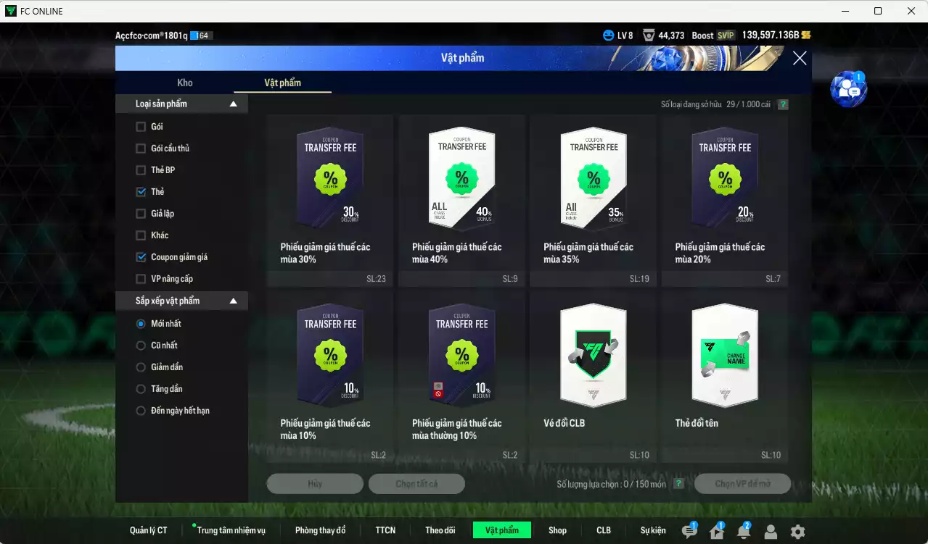Open the TTCN menu at the bottom
Screen dimensions: 928x544
click(385, 530)
